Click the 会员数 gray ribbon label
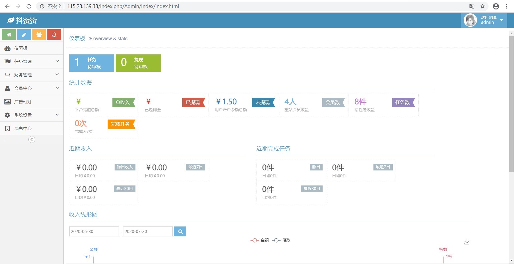 [x=333, y=102]
